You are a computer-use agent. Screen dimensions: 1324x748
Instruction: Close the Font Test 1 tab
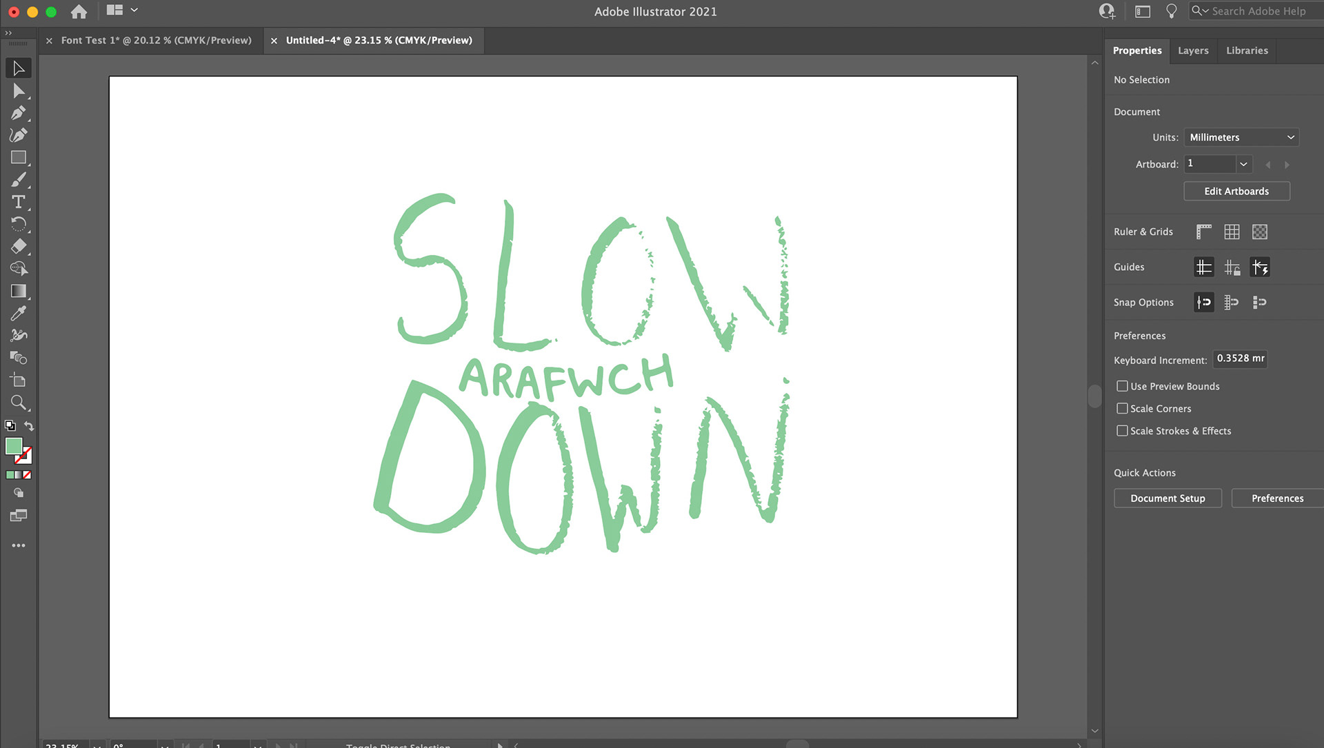49,41
